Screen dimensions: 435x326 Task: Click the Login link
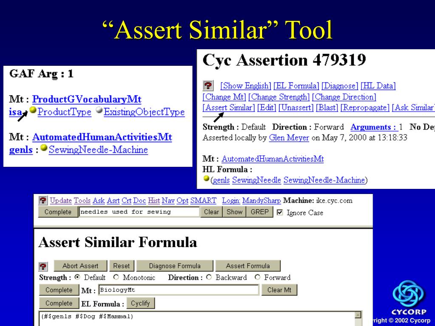[x=231, y=200]
